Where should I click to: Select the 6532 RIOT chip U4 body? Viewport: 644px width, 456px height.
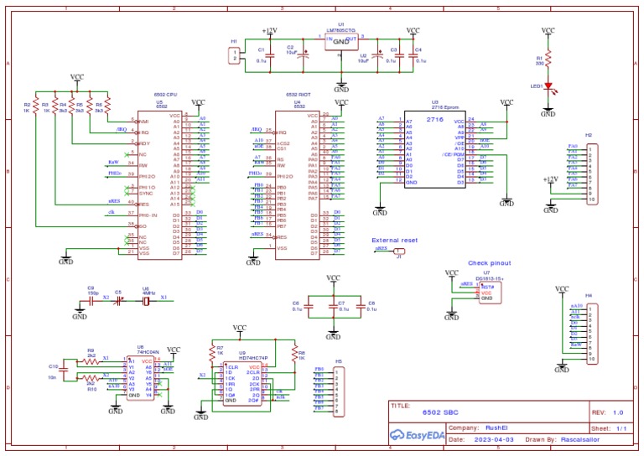point(298,185)
